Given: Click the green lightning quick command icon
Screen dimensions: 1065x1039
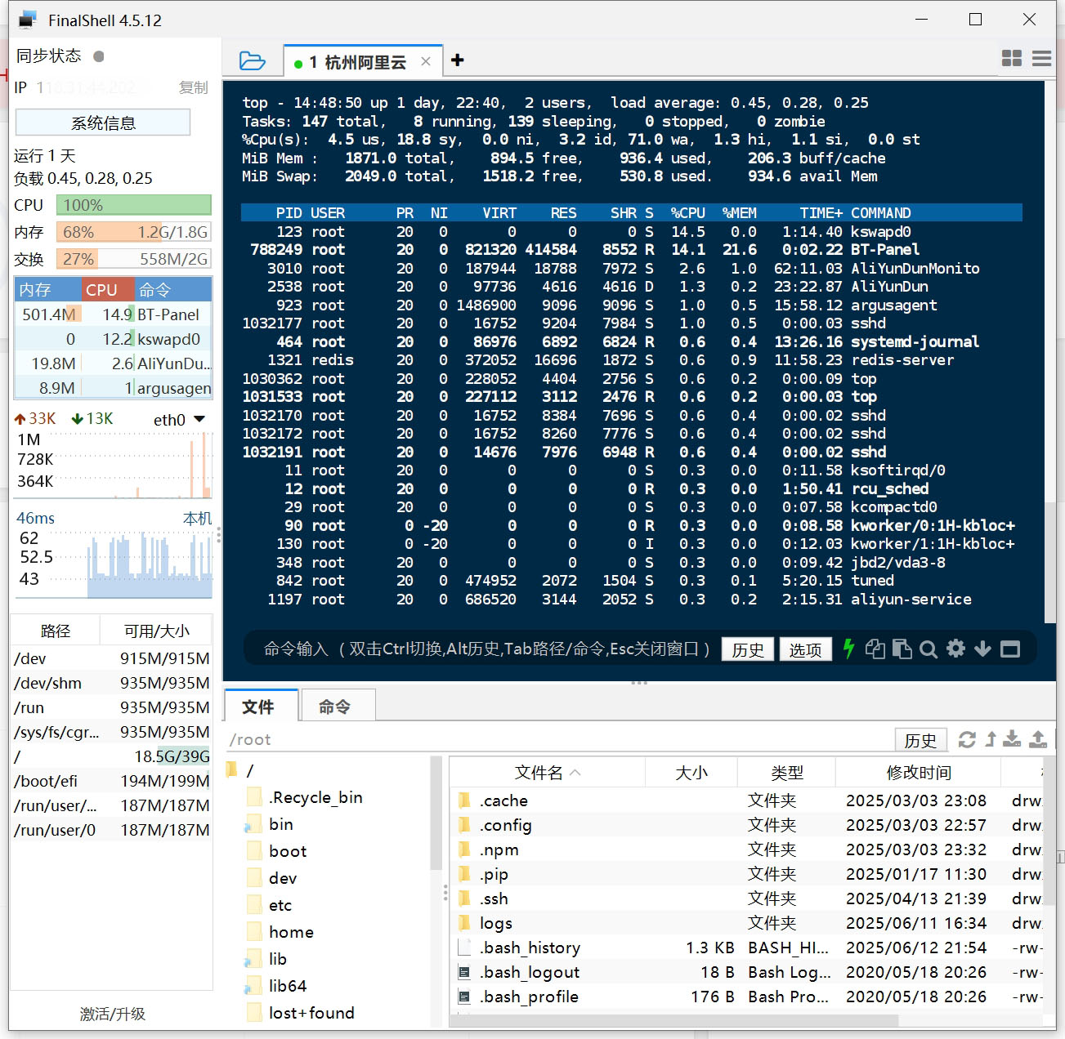Looking at the screenshot, I should click(x=848, y=649).
